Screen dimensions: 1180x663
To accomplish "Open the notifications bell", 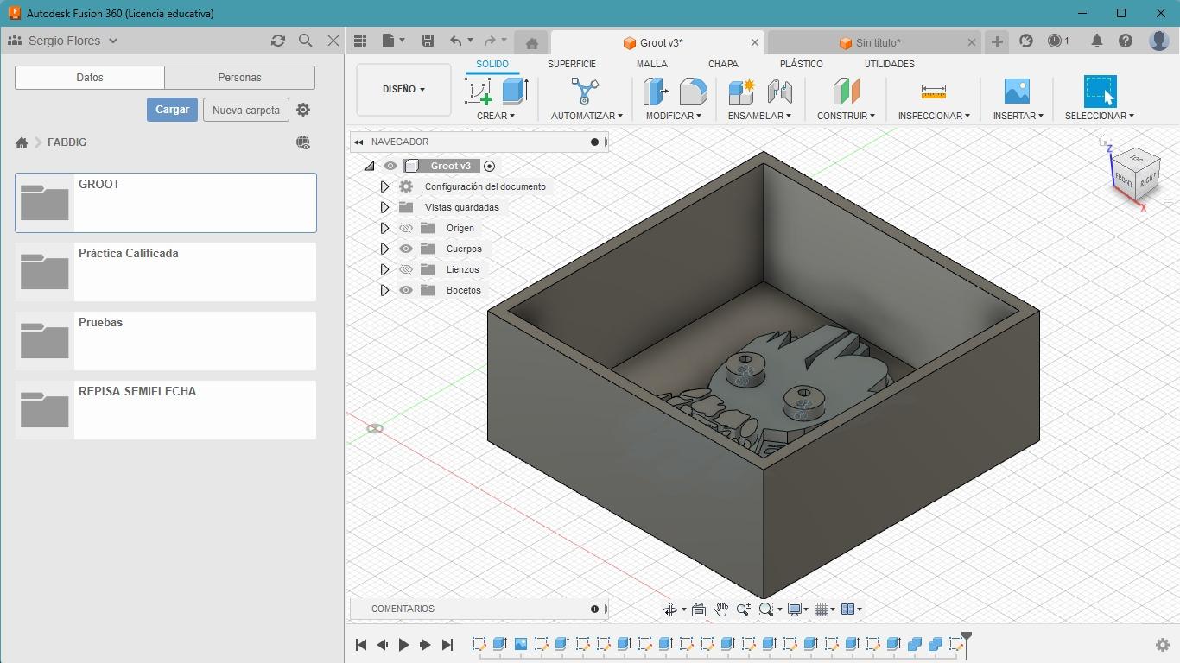I will click(1096, 41).
